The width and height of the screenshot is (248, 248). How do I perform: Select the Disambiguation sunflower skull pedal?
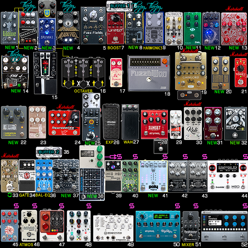pos(91,124)
